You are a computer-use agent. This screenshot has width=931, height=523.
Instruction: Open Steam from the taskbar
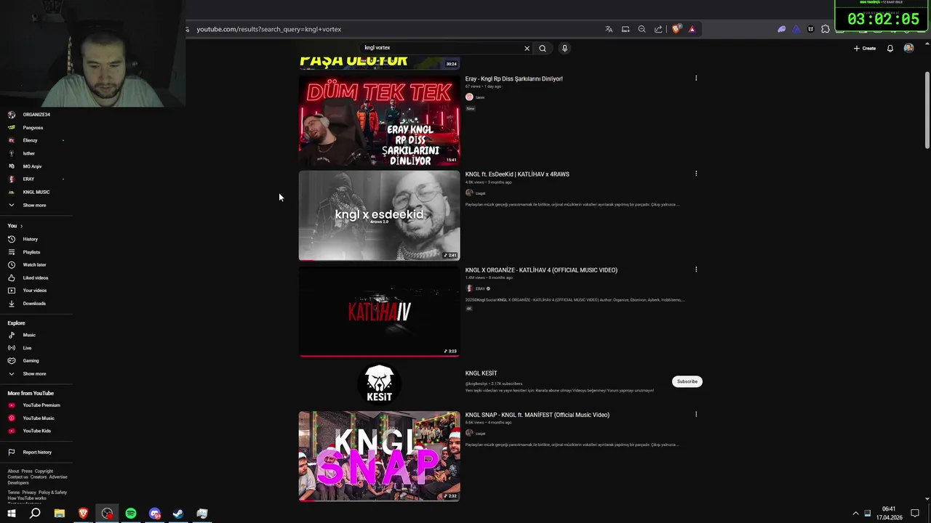178,514
